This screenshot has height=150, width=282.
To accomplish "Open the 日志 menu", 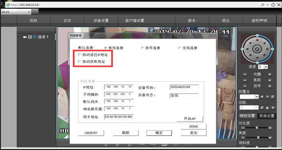I will tap(67, 21).
